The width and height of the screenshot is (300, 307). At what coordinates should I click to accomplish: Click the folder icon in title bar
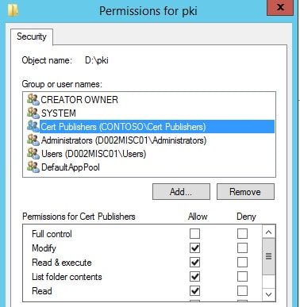[13, 10]
